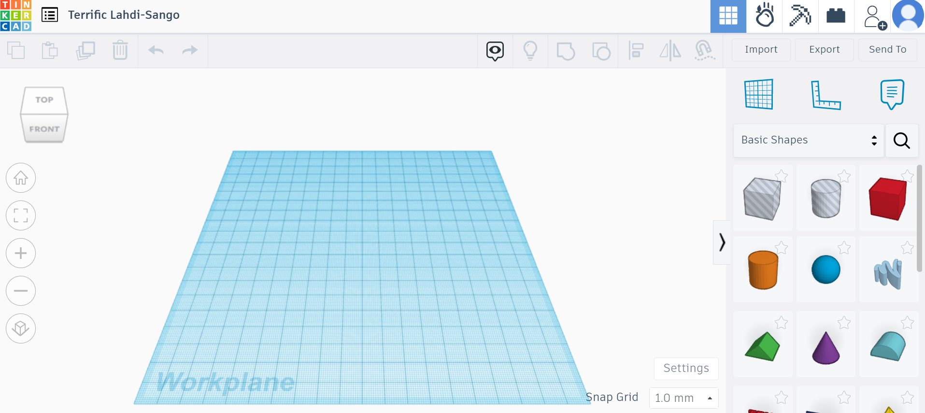This screenshot has width=925, height=413.
Task: Click the Duplicate and repeat icon
Action: coord(85,50)
